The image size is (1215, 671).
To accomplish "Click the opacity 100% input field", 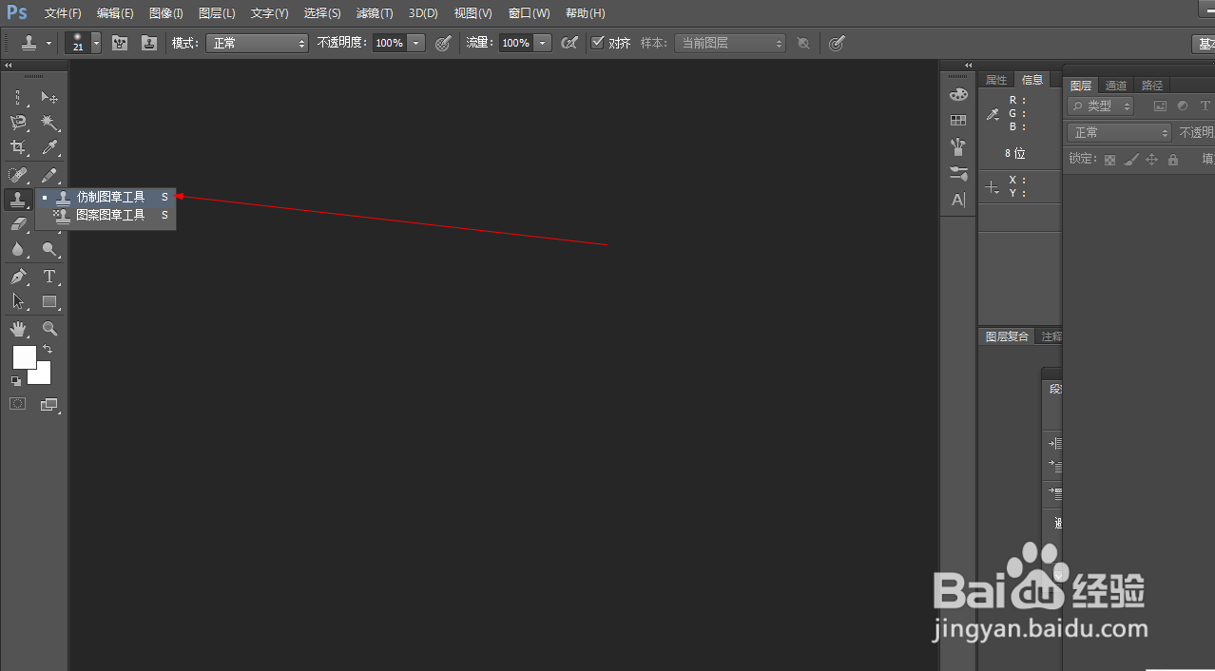I will coord(389,43).
